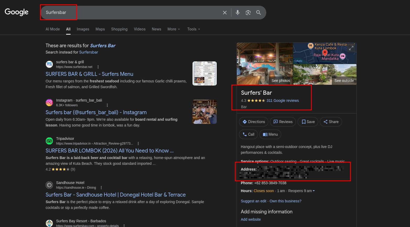The image size is (410, 227).
Task: Open options for surfersbar.net result
Action: point(98,67)
